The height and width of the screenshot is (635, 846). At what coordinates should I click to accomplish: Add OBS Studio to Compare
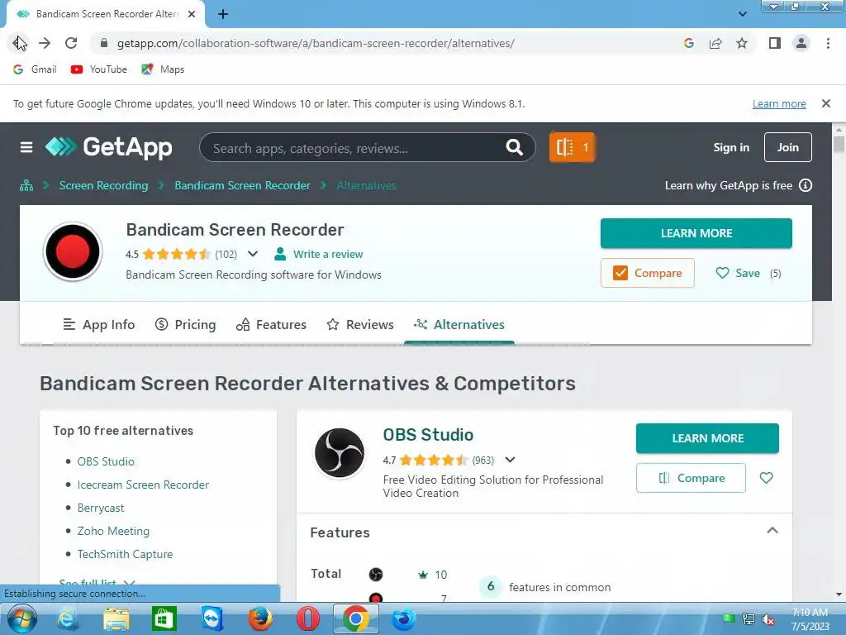point(691,478)
